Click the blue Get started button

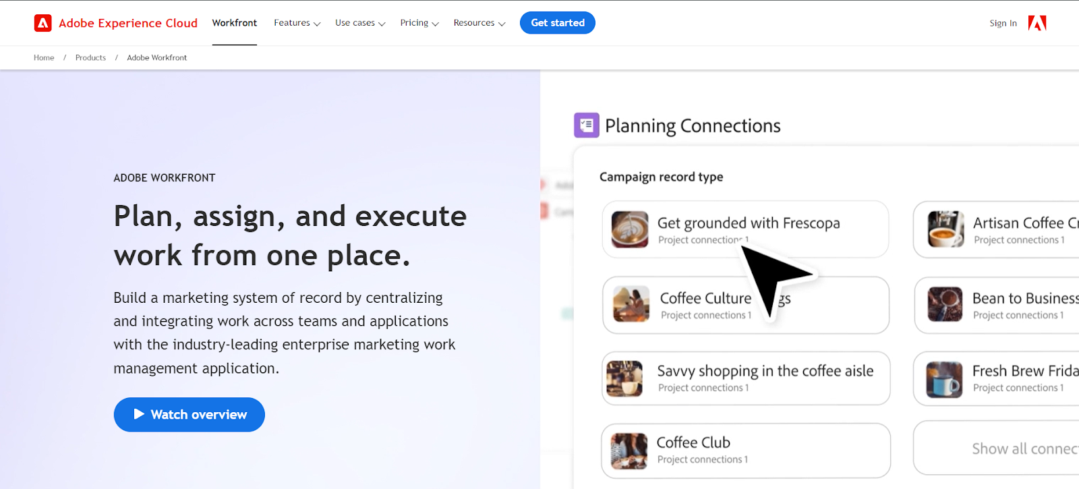(558, 23)
